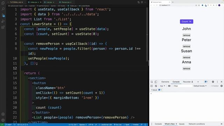This screenshot has height=126, width=224.
Task: Select the Console tab in DevTools
Action: pyautogui.click(x=176, y=82)
